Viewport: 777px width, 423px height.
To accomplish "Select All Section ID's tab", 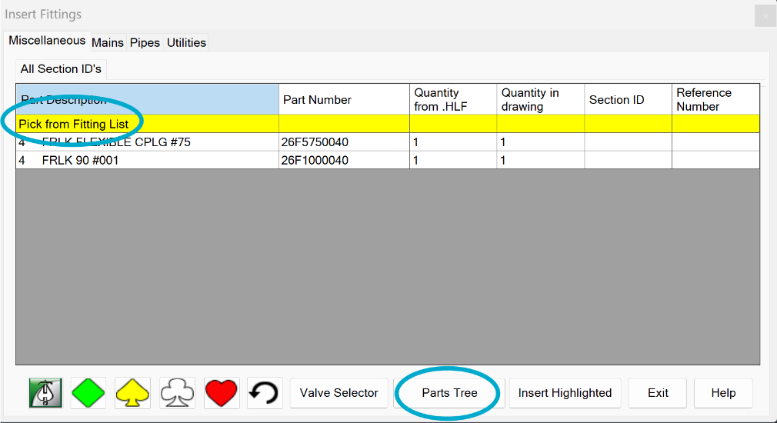I will (61, 69).
